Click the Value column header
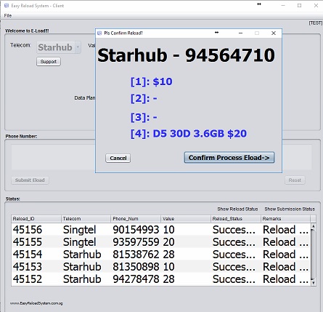The height and width of the screenshot is (312, 323). tap(186, 219)
